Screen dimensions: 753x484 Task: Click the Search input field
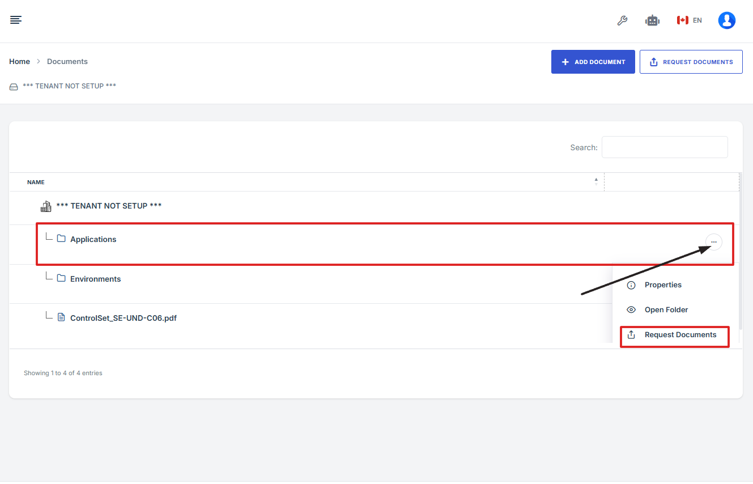(x=664, y=147)
